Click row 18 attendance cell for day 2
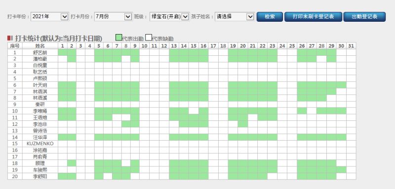Screen dimensions: 395x189 coord(72,163)
